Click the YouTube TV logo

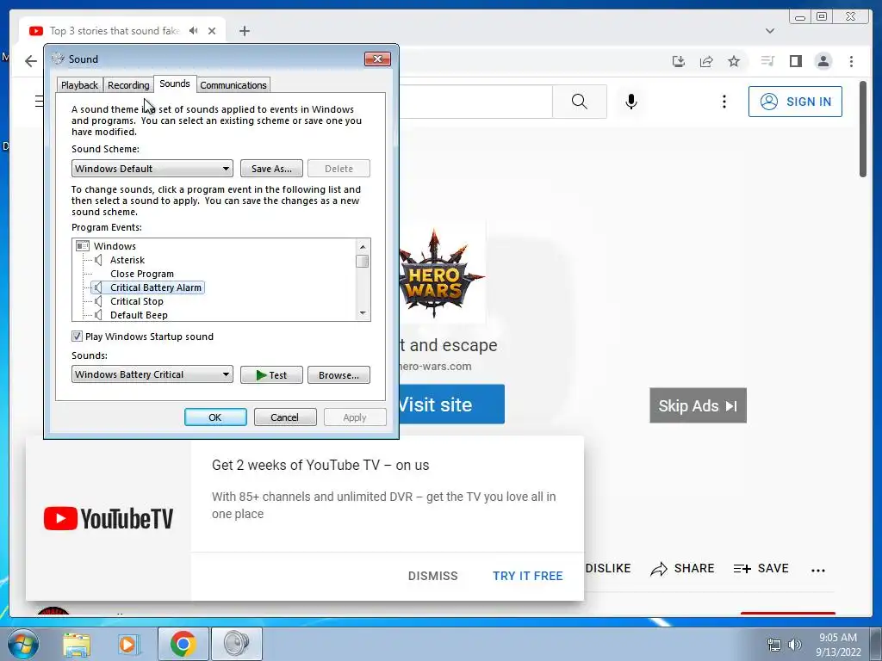tap(109, 517)
